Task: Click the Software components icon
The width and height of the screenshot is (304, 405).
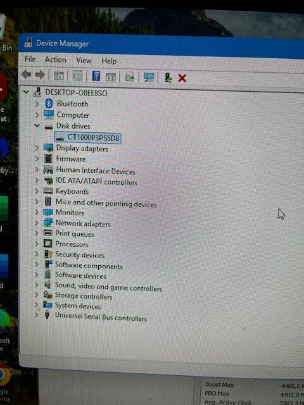Action: [48, 265]
